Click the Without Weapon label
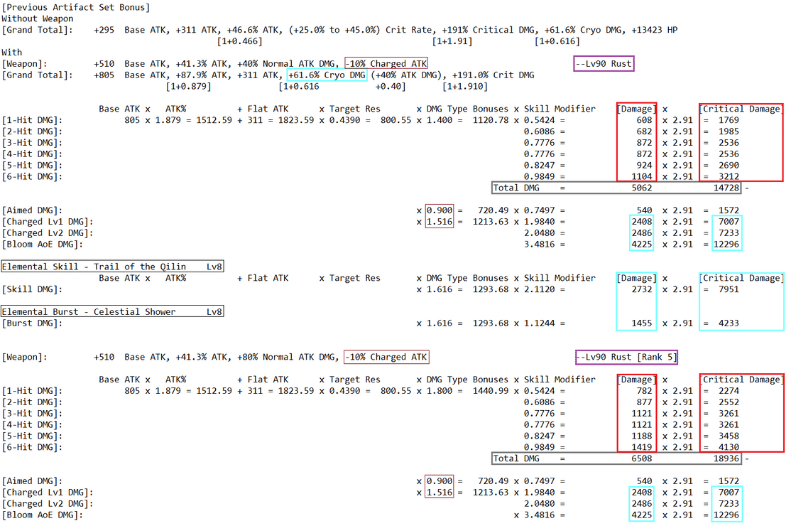791x526 pixels. (x=38, y=18)
